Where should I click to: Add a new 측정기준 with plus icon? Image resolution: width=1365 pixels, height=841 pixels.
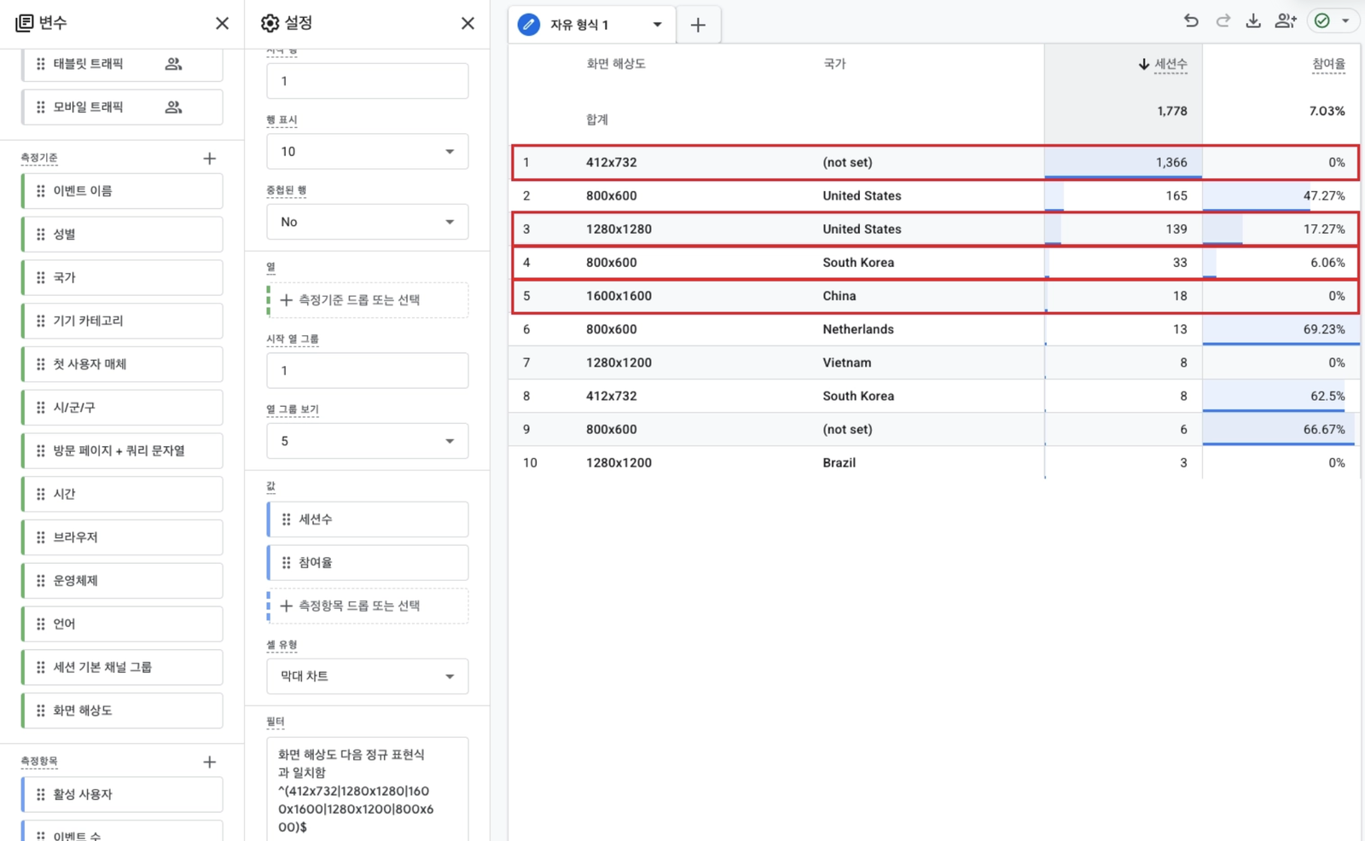210,159
